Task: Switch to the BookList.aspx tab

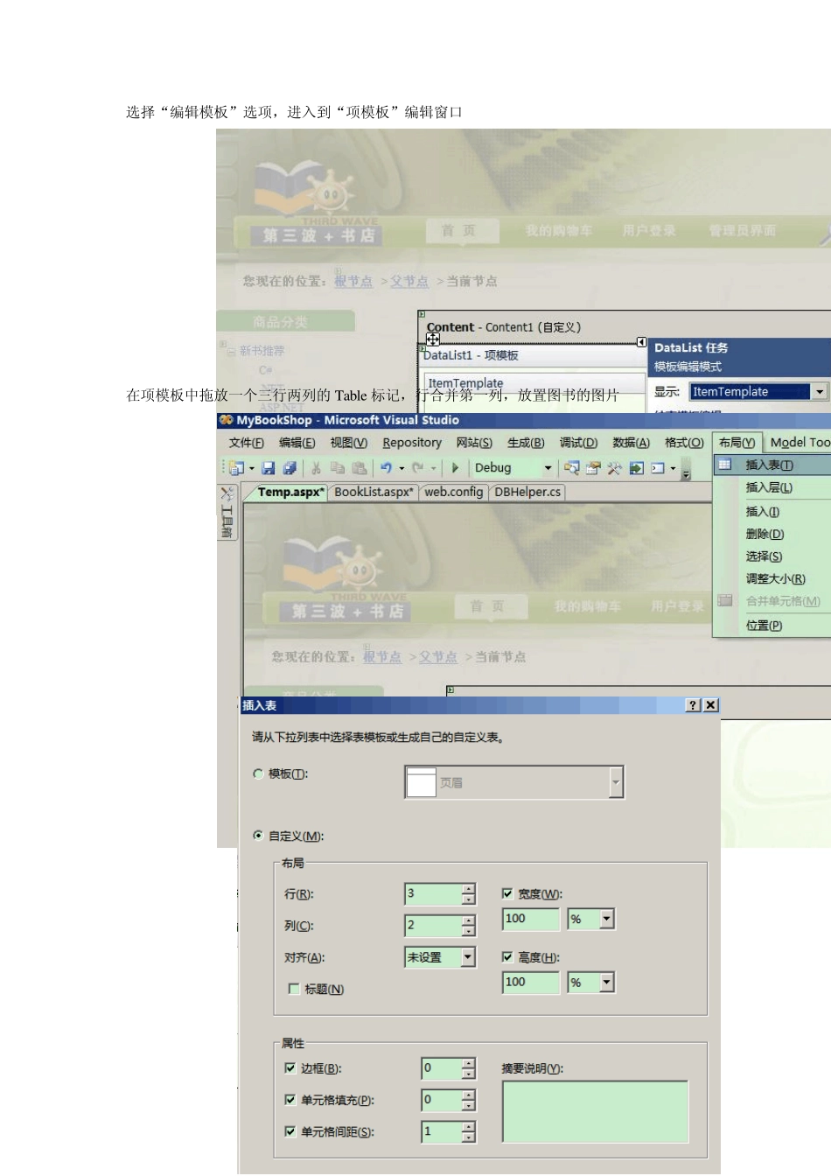Action: point(374,492)
